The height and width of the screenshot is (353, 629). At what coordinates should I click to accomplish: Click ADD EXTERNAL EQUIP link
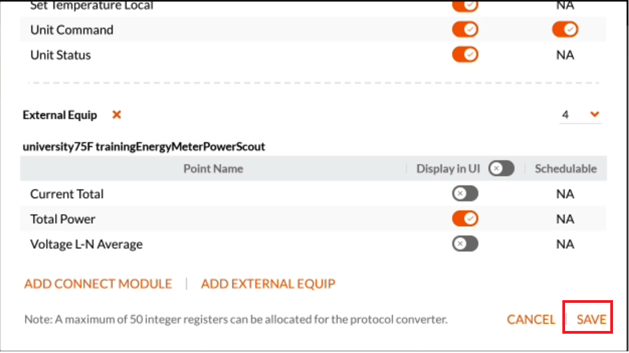[268, 284]
